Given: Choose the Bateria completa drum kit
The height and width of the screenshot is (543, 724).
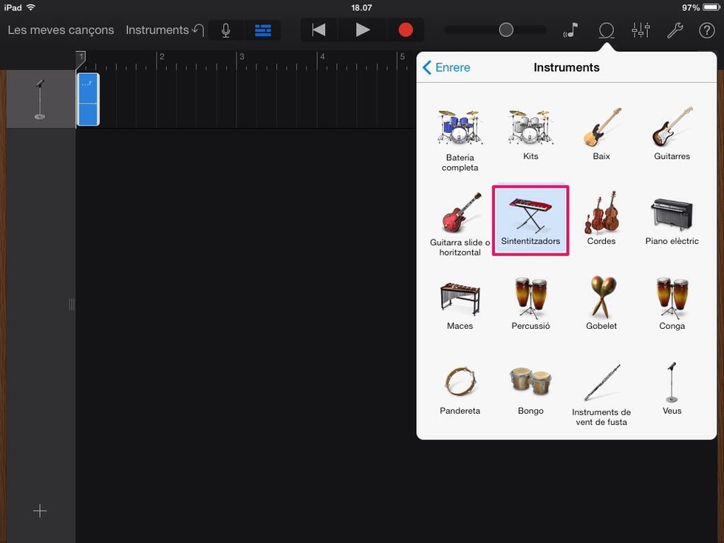Looking at the screenshot, I should click(x=460, y=139).
